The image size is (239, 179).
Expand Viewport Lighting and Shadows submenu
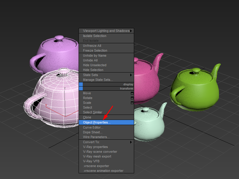click(x=106, y=31)
